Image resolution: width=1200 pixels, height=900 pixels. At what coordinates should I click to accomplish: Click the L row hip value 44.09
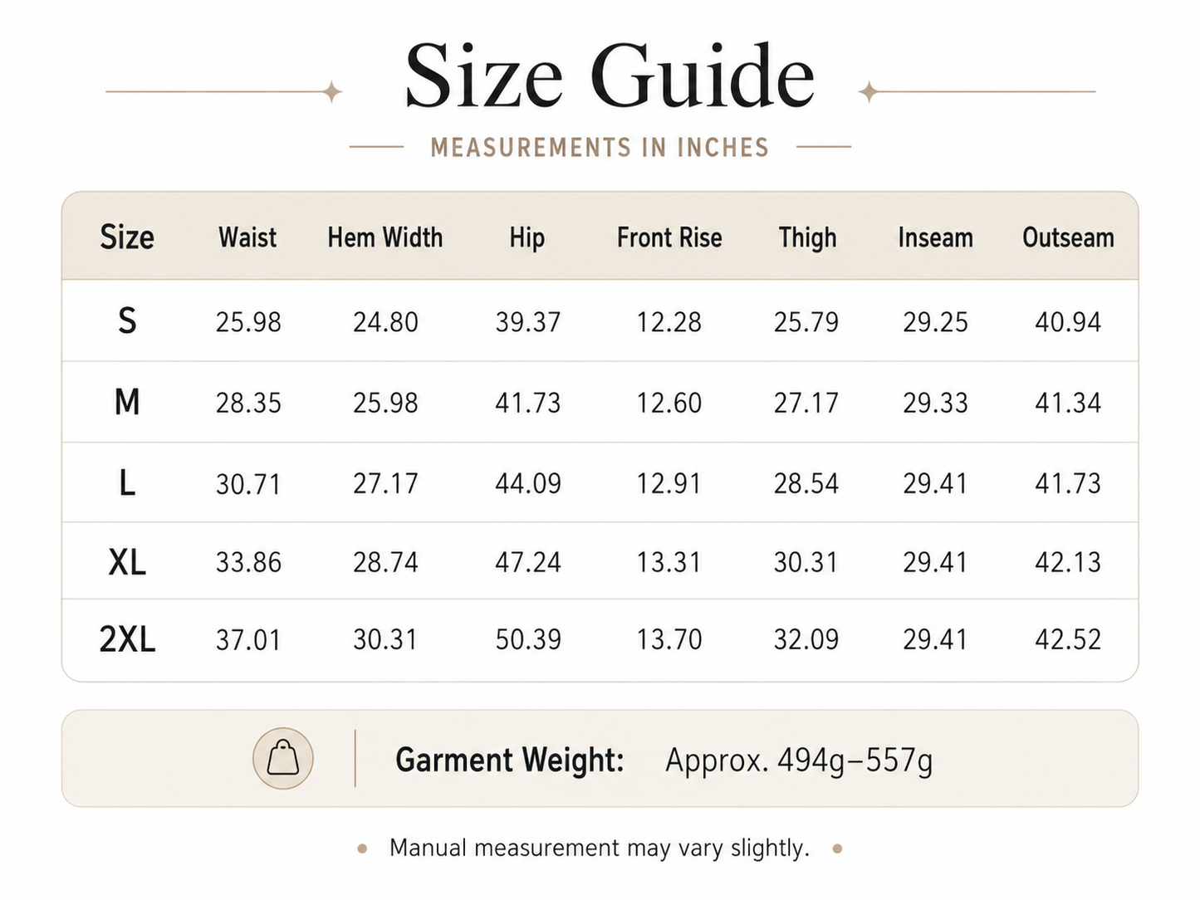click(528, 483)
